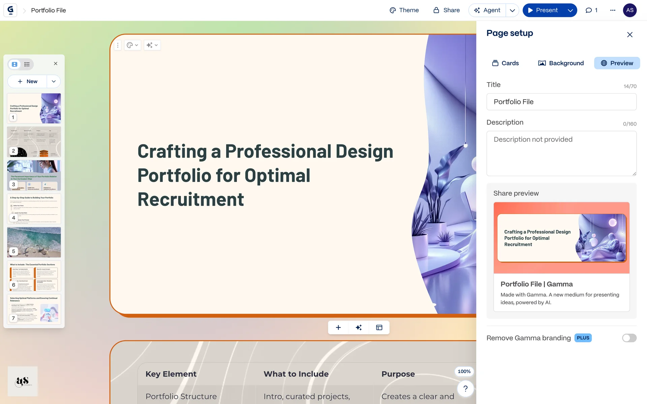Switch to the Cards tab
Image resolution: width=647 pixels, height=404 pixels.
[x=505, y=63]
